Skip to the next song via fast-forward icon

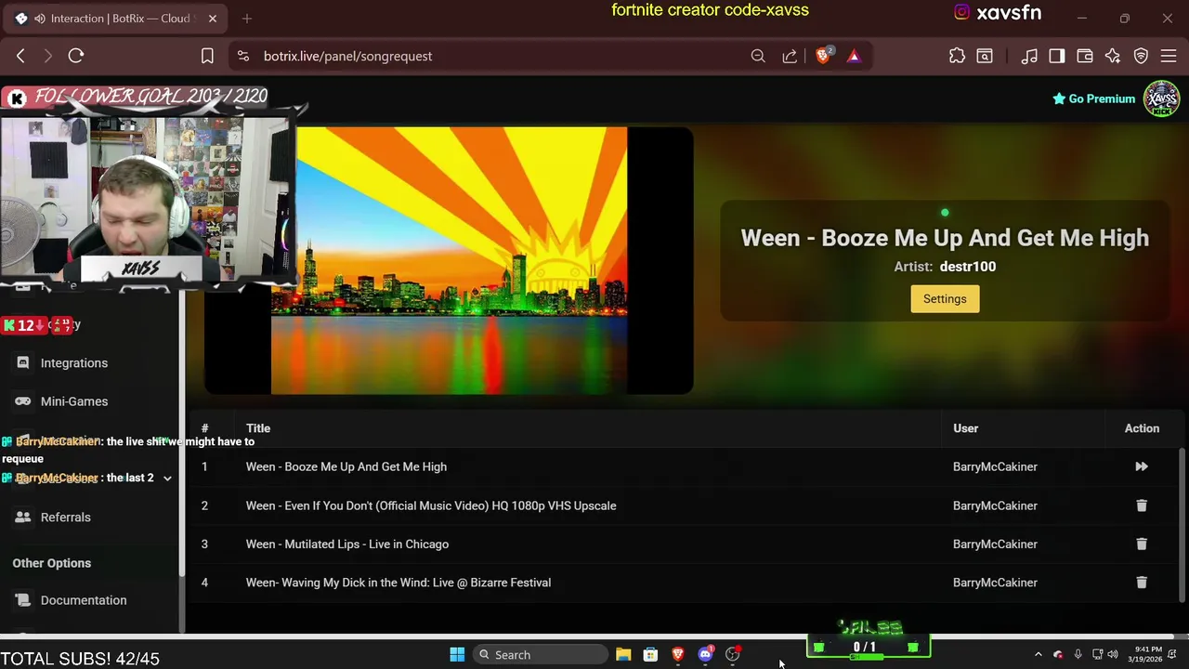(1142, 466)
